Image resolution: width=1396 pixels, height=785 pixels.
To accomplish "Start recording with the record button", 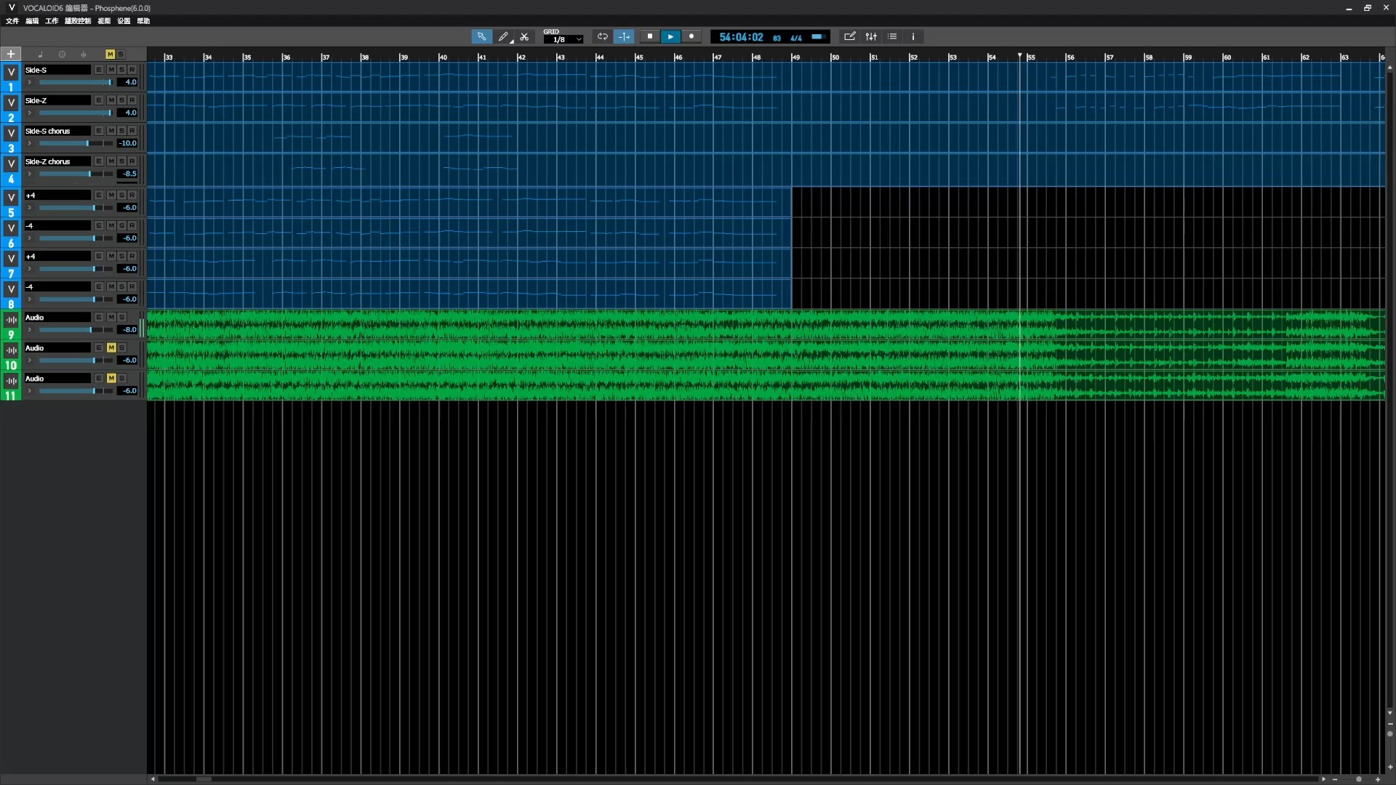I will point(691,36).
